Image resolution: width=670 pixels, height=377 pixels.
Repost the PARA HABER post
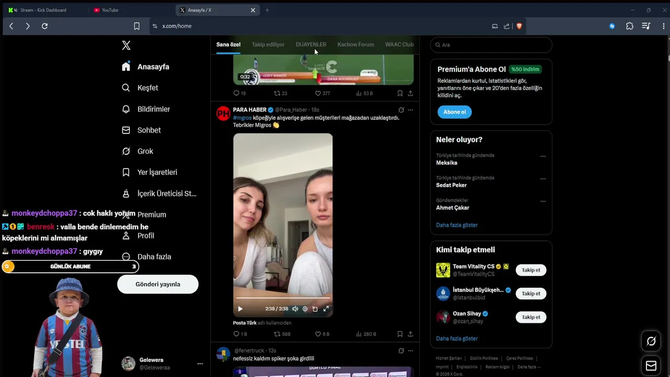click(277, 334)
